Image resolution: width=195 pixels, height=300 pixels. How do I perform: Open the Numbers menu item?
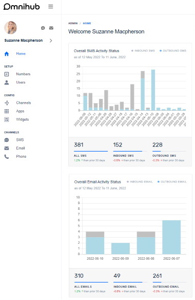click(x=23, y=74)
